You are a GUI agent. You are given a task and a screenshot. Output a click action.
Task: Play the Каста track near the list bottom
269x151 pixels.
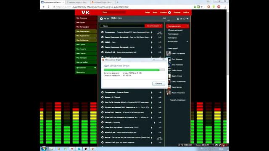tap(103, 137)
